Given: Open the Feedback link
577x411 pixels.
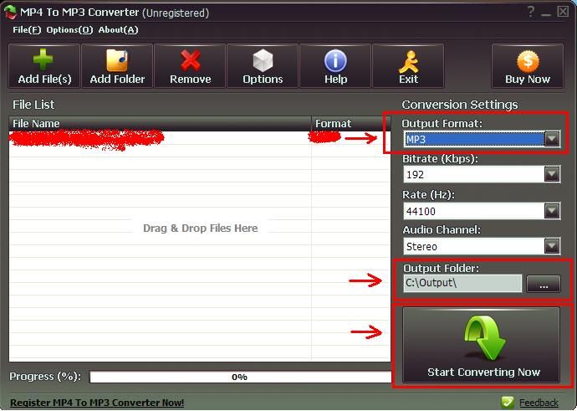Looking at the screenshot, I should [539, 403].
